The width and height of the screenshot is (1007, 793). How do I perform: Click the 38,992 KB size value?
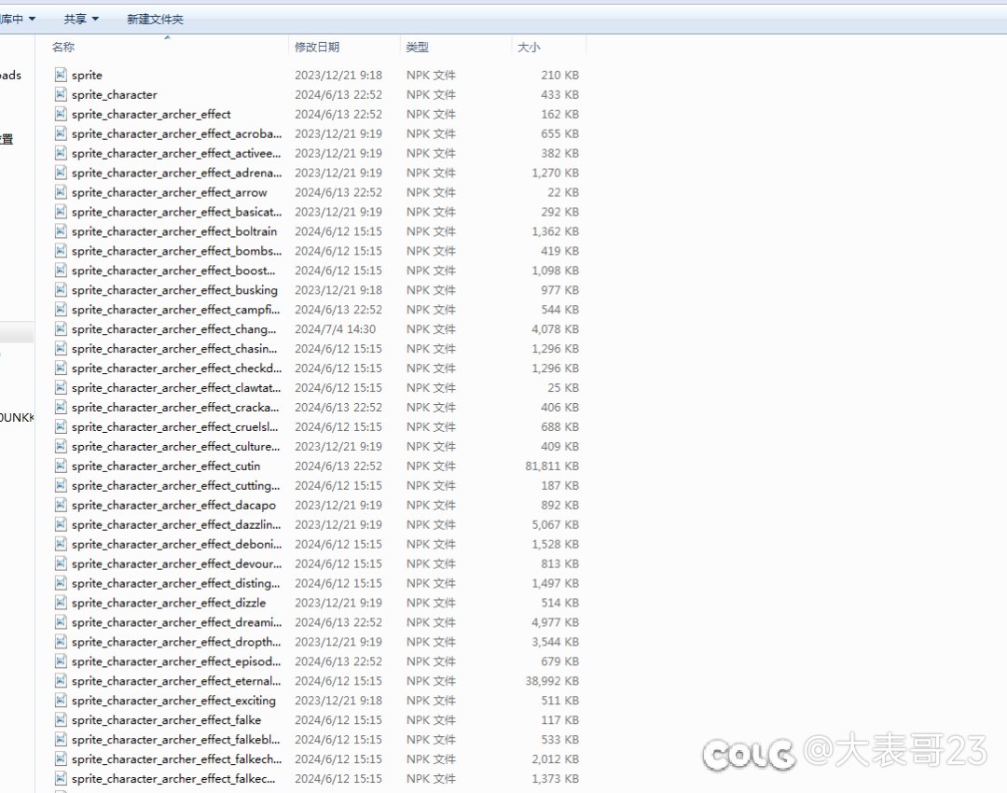552,680
